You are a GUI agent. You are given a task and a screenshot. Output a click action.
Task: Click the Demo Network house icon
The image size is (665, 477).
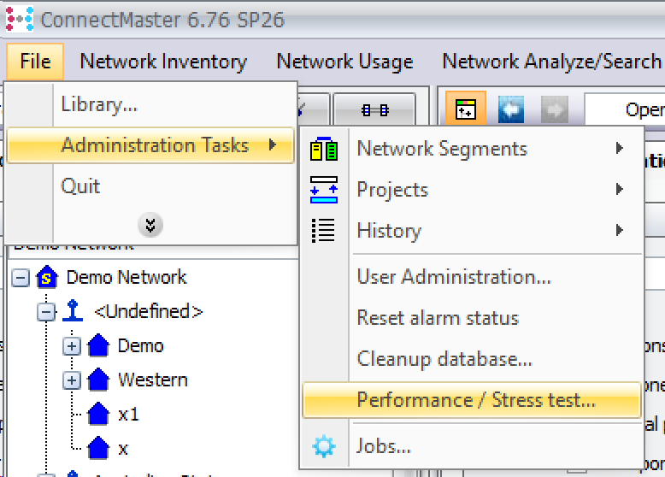47,277
